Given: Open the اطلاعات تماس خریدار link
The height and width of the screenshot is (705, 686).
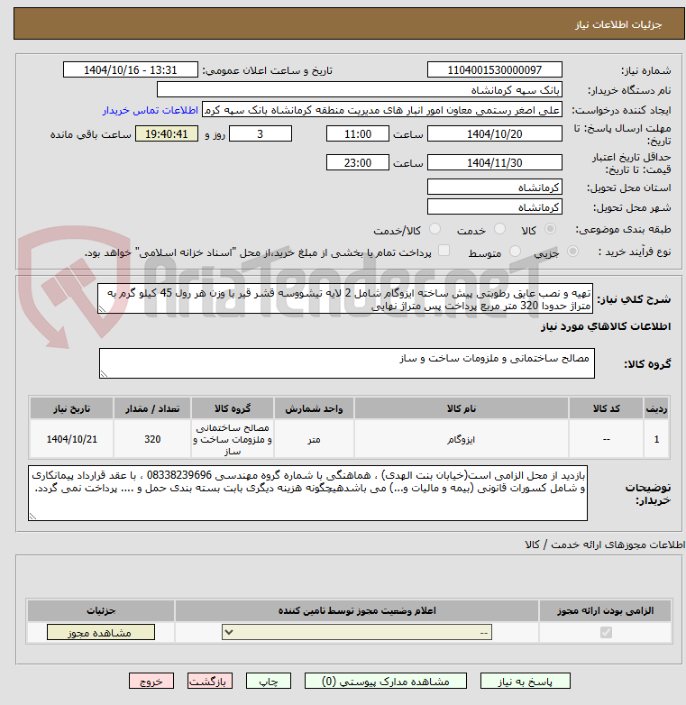Looking at the screenshot, I should (151, 110).
